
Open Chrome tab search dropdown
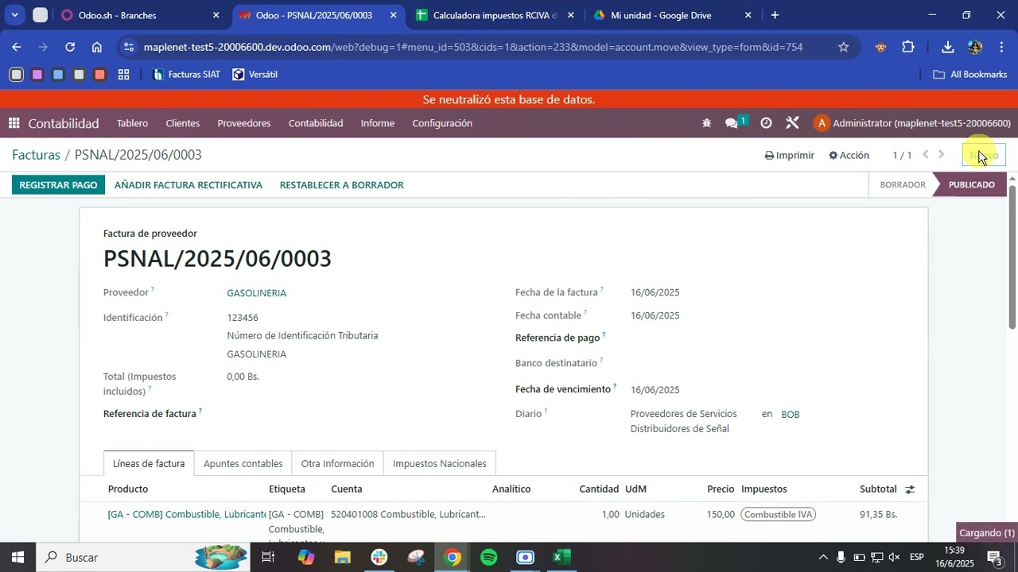(x=14, y=15)
